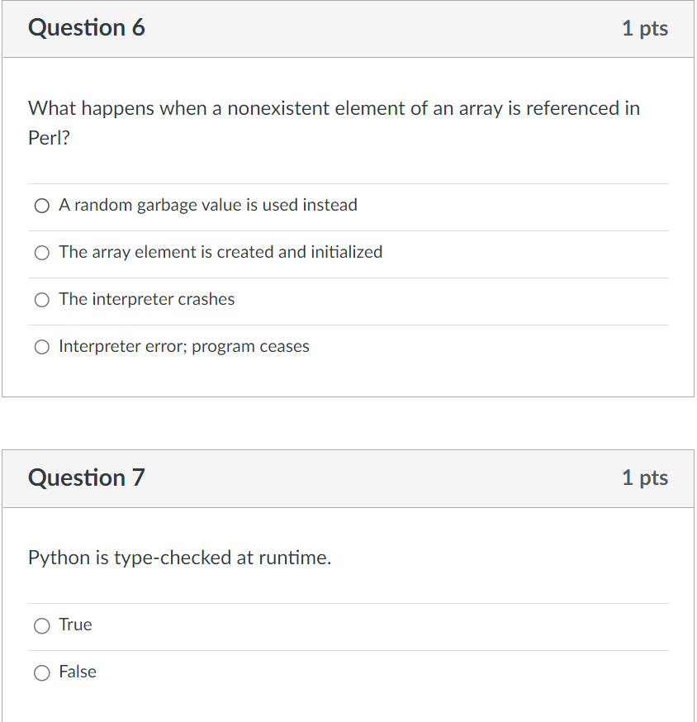The height and width of the screenshot is (722, 697).
Task: Click the "Question 6" heading
Action: [87, 28]
